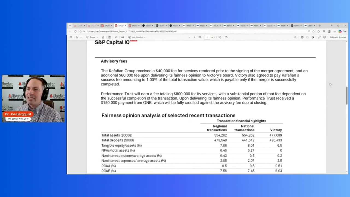The image size is (350, 197).
Task: Click the PDF vertical scrollbar thumb
Action: point(347,95)
